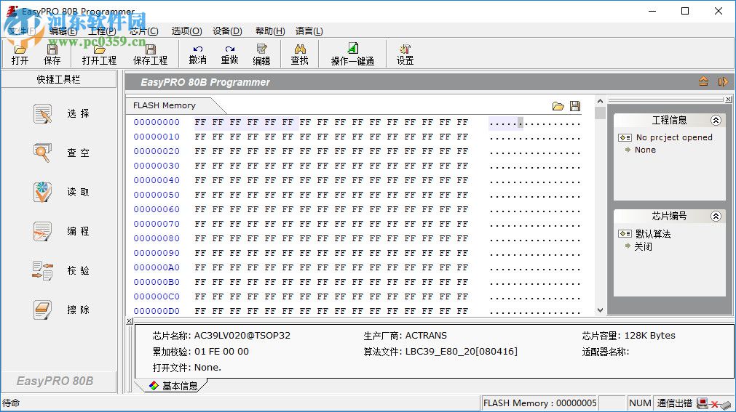Open the 工程(P) menu

(102, 31)
